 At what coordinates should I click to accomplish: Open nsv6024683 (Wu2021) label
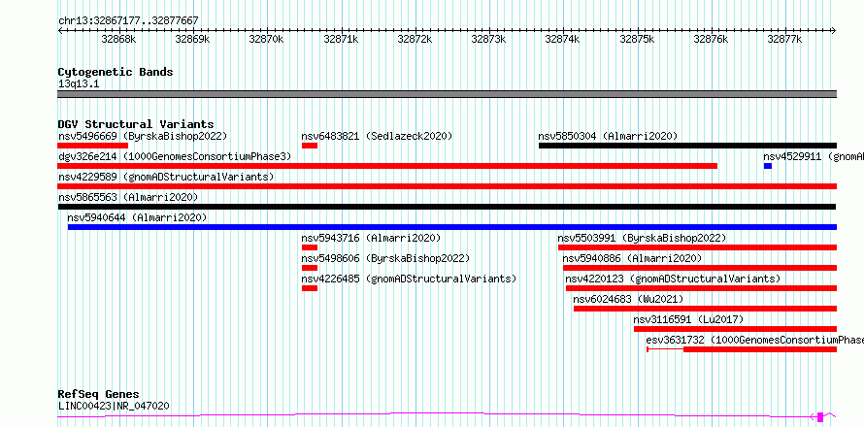point(628,299)
